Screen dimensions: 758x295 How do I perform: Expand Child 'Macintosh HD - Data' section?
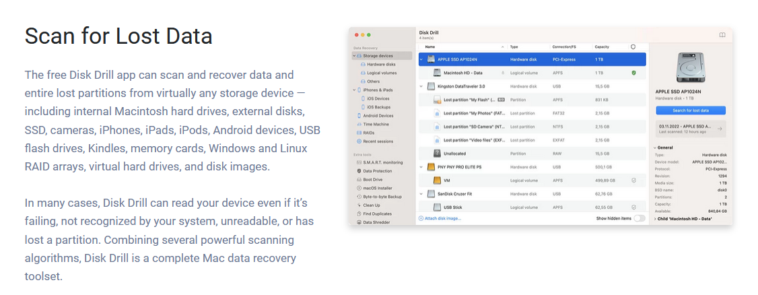coord(654,219)
